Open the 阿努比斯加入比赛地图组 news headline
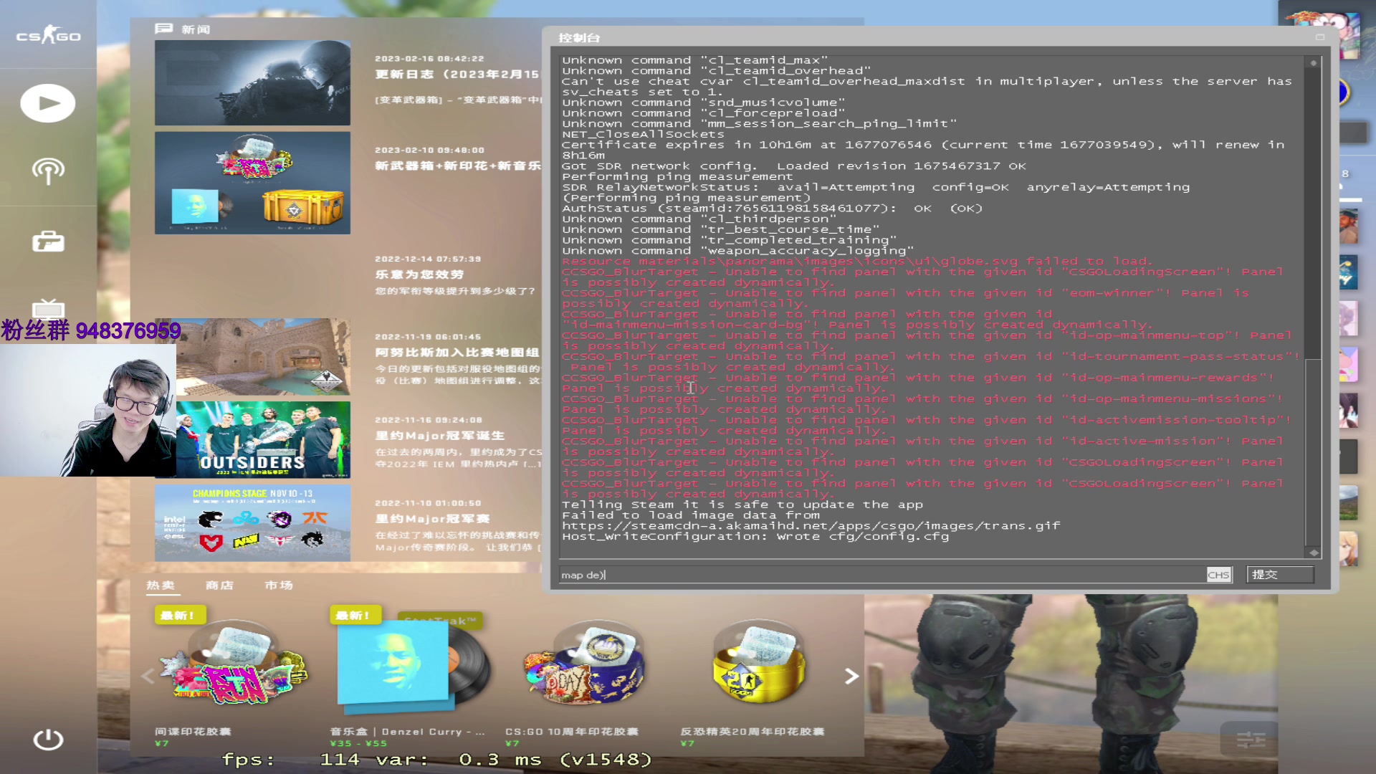Viewport: 1376px width, 774px height. point(457,353)
